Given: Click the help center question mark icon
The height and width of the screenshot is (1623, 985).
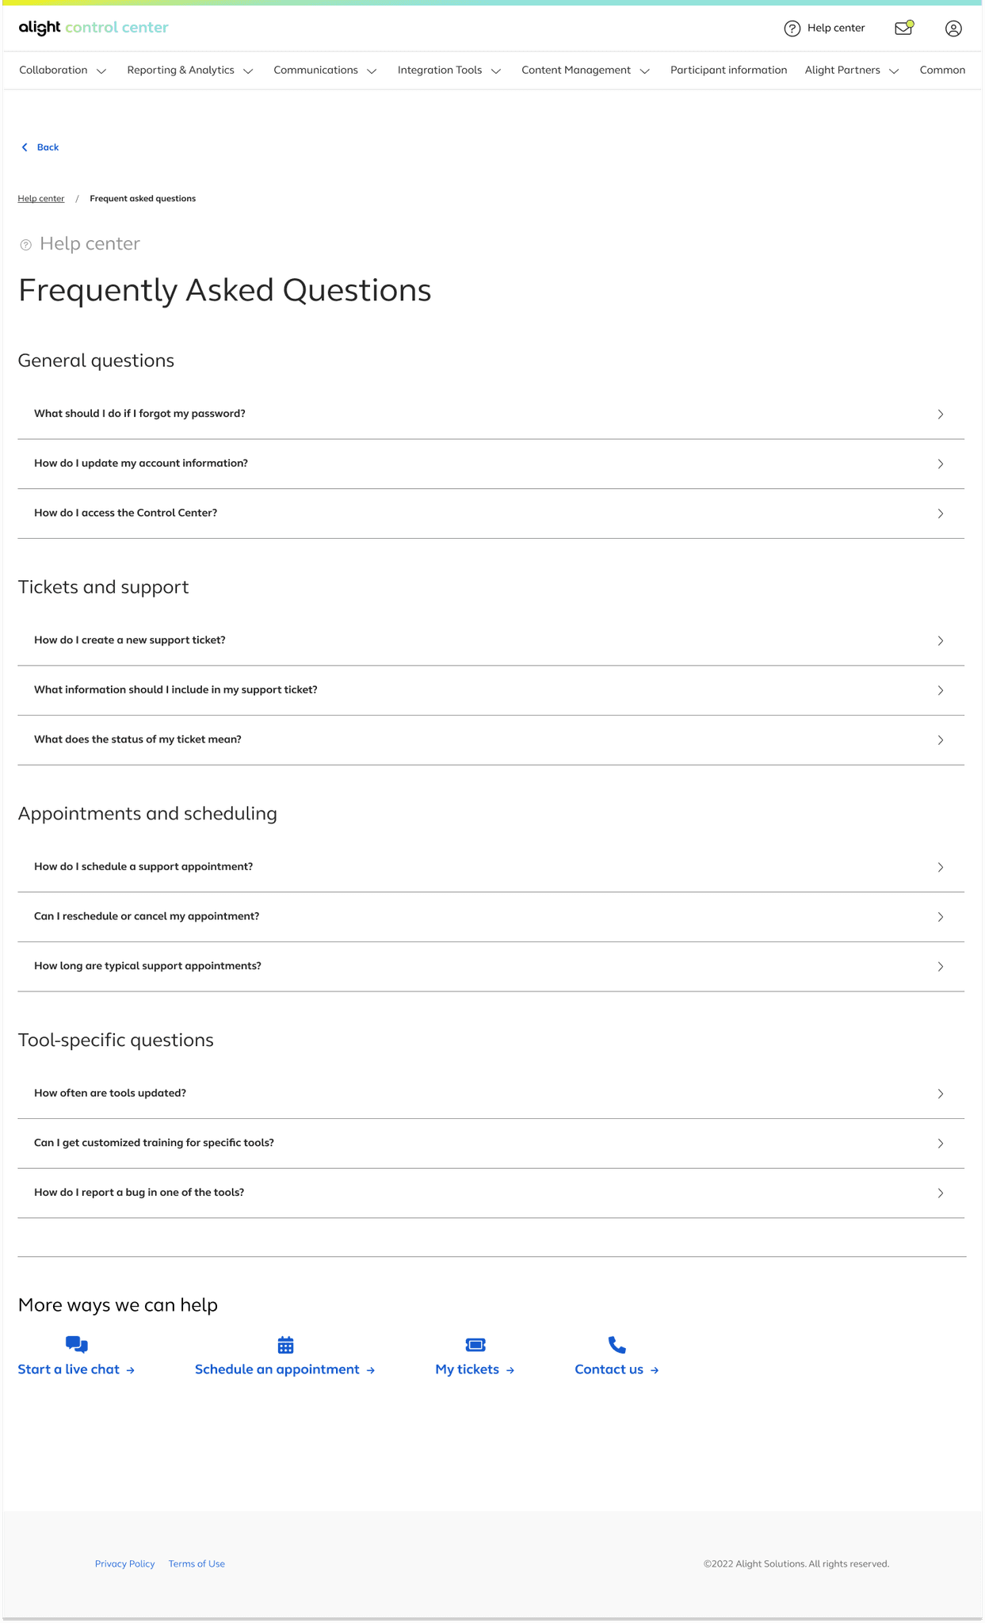Looking at the screenshot, I should (x=792, y=29).
